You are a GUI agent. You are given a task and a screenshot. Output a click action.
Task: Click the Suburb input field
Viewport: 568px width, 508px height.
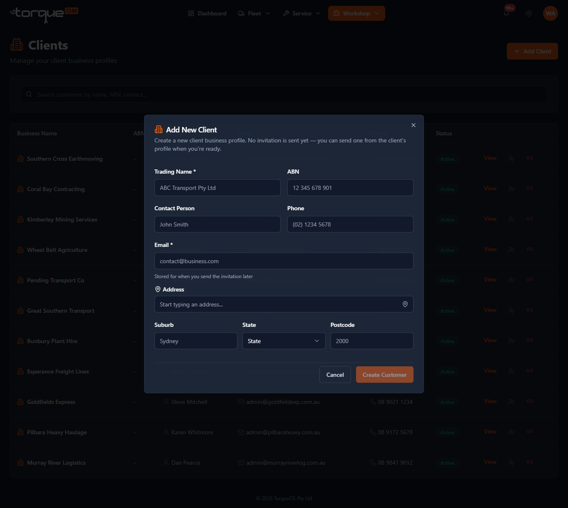coord(196,341)
